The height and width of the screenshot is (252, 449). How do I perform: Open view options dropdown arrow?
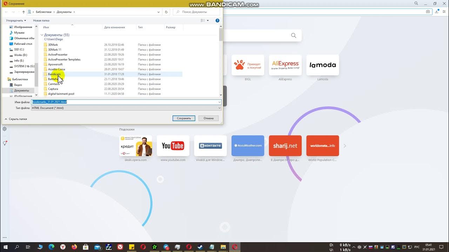point(208,20)
